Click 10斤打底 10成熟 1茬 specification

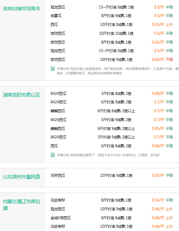click(x=116, y=34)
